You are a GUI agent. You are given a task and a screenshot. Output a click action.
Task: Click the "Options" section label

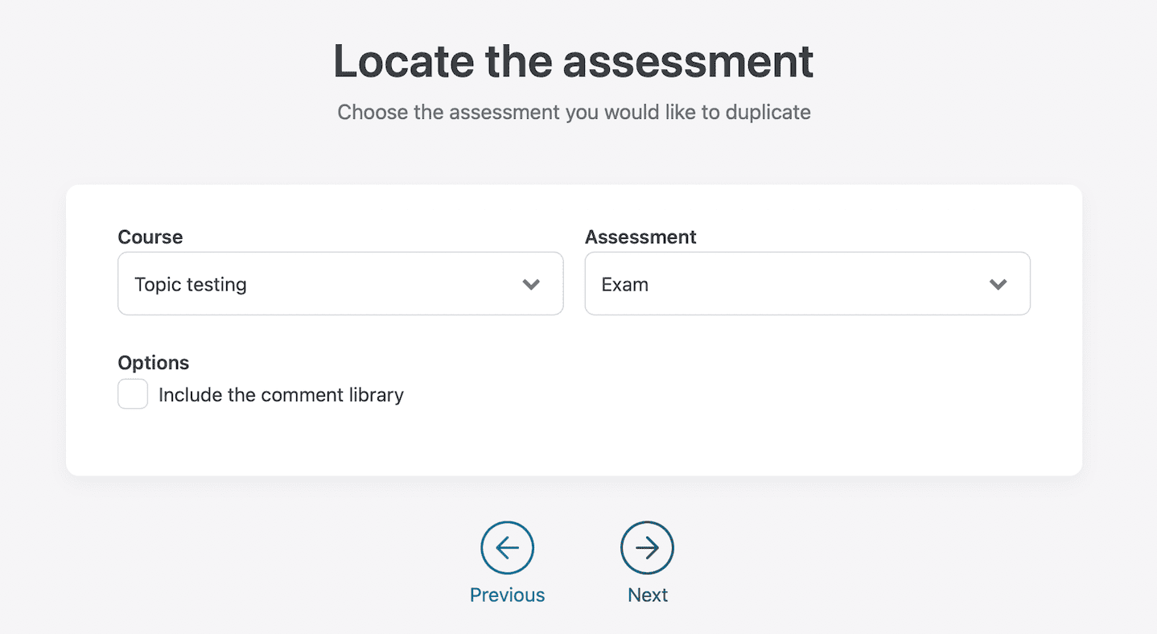tap(154, 363)
